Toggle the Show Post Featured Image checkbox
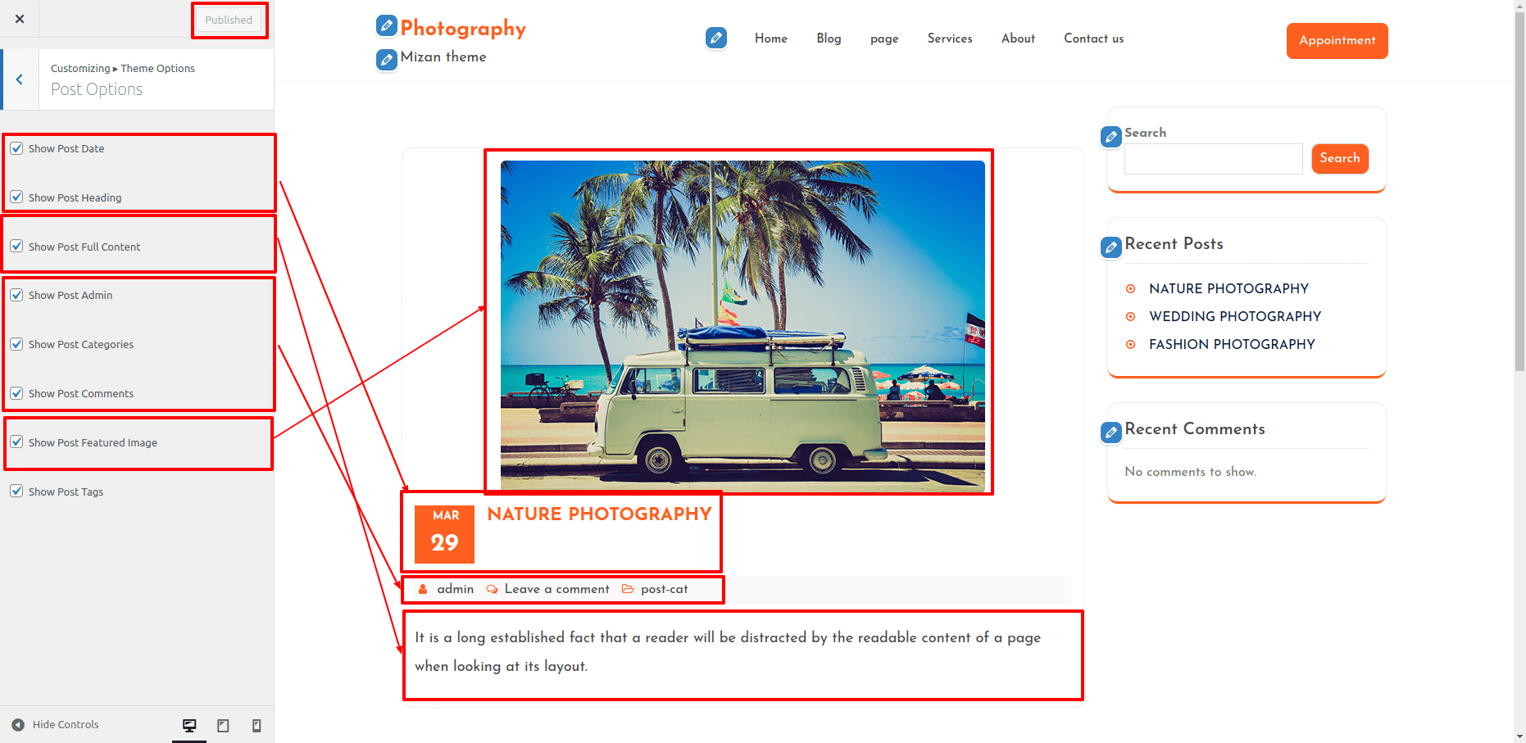The height and width of the screenshot is (743, 1526). [x=16, y=442]
